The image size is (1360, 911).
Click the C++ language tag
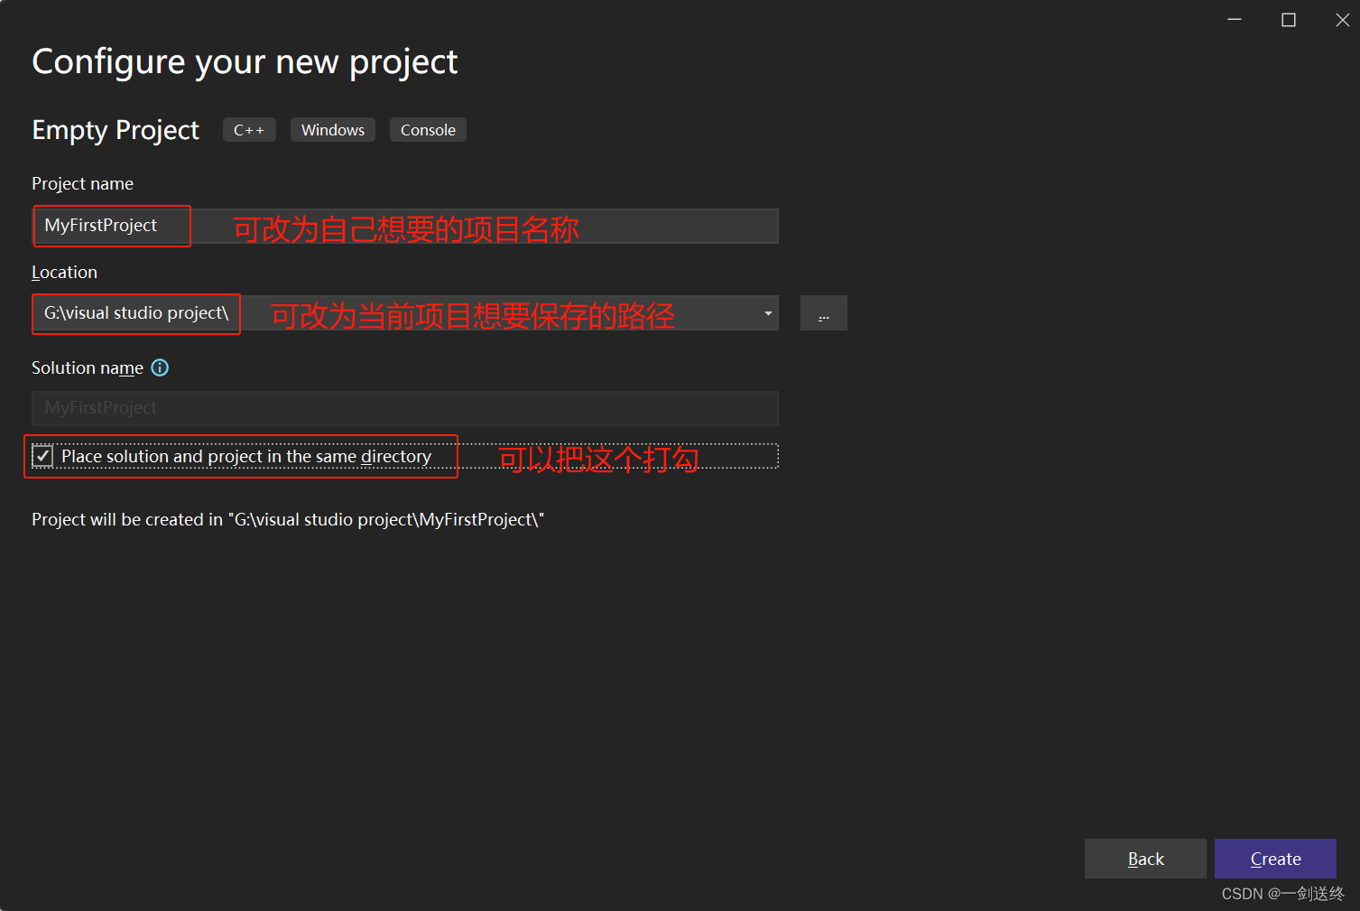(x=249, y=129)
